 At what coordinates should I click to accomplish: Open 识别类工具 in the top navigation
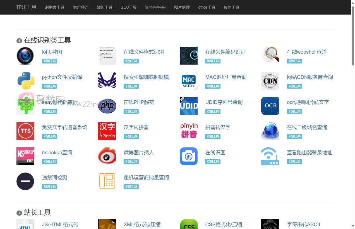[54, 7]
